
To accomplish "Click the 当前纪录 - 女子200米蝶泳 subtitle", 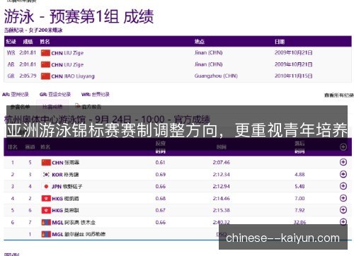I will tap(33, 30).
